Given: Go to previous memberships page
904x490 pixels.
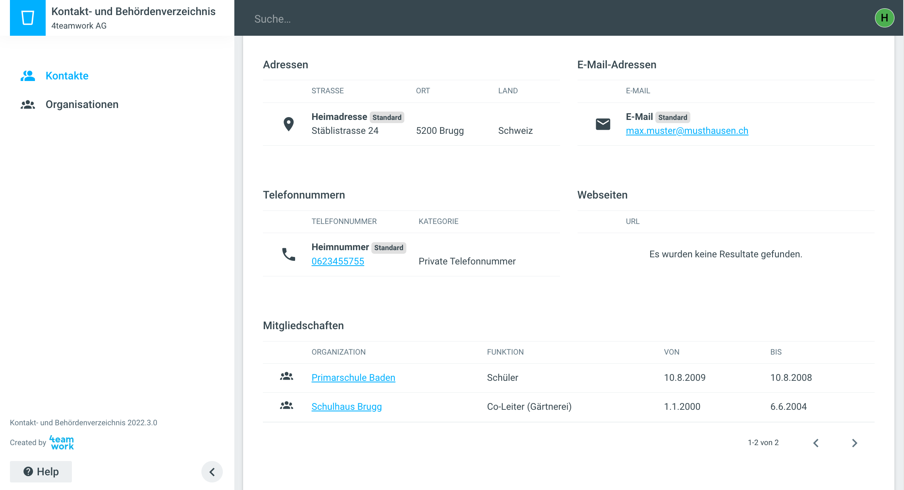Looking at the screenshot, I should 816,443.
